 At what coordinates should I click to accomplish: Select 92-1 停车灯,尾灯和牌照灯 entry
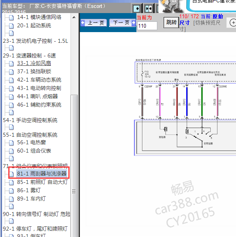(35, 229)
